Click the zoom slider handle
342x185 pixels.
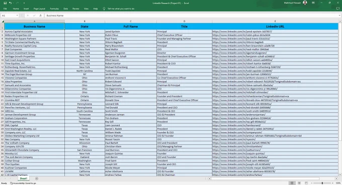(x=322, y=183)
